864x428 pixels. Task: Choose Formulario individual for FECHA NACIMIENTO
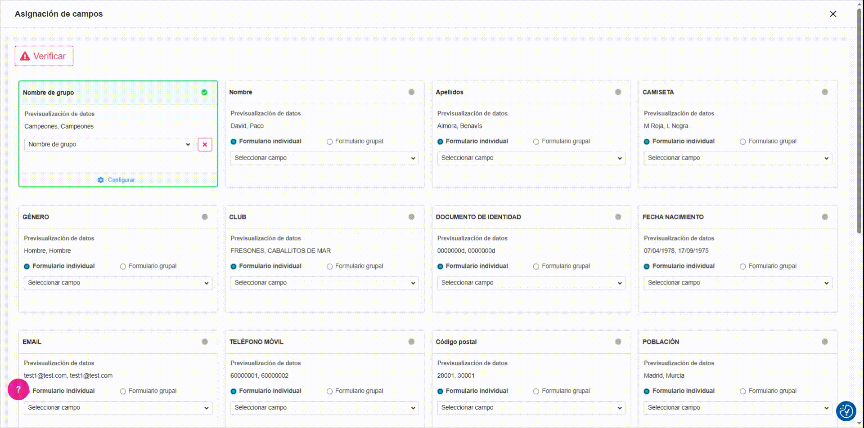pos(647,267)
